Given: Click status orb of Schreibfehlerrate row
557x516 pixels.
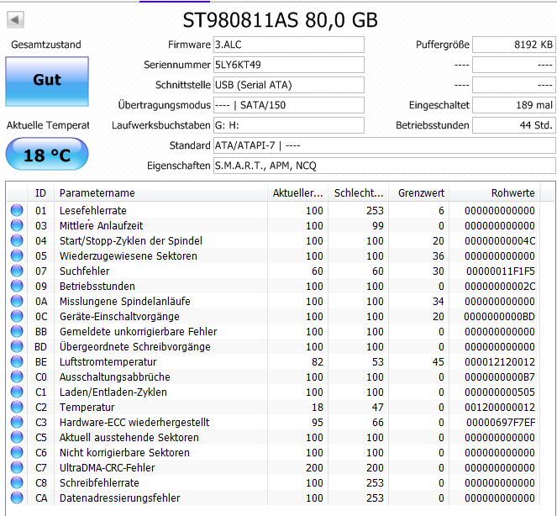Looking at the screenshot, I should pos(17,482).
